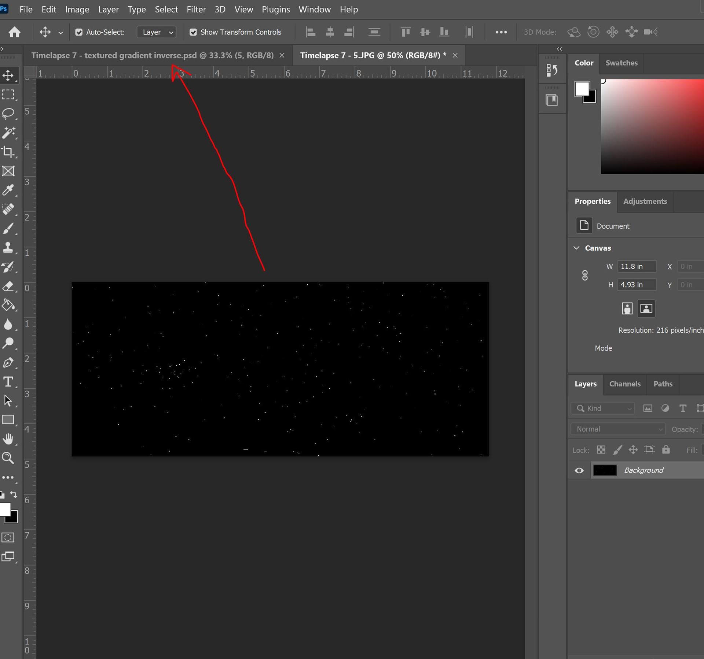Click the canvas Width input field
Viewport: 704px width, 659px height.
pyautogui.click(x=636, y=266)
